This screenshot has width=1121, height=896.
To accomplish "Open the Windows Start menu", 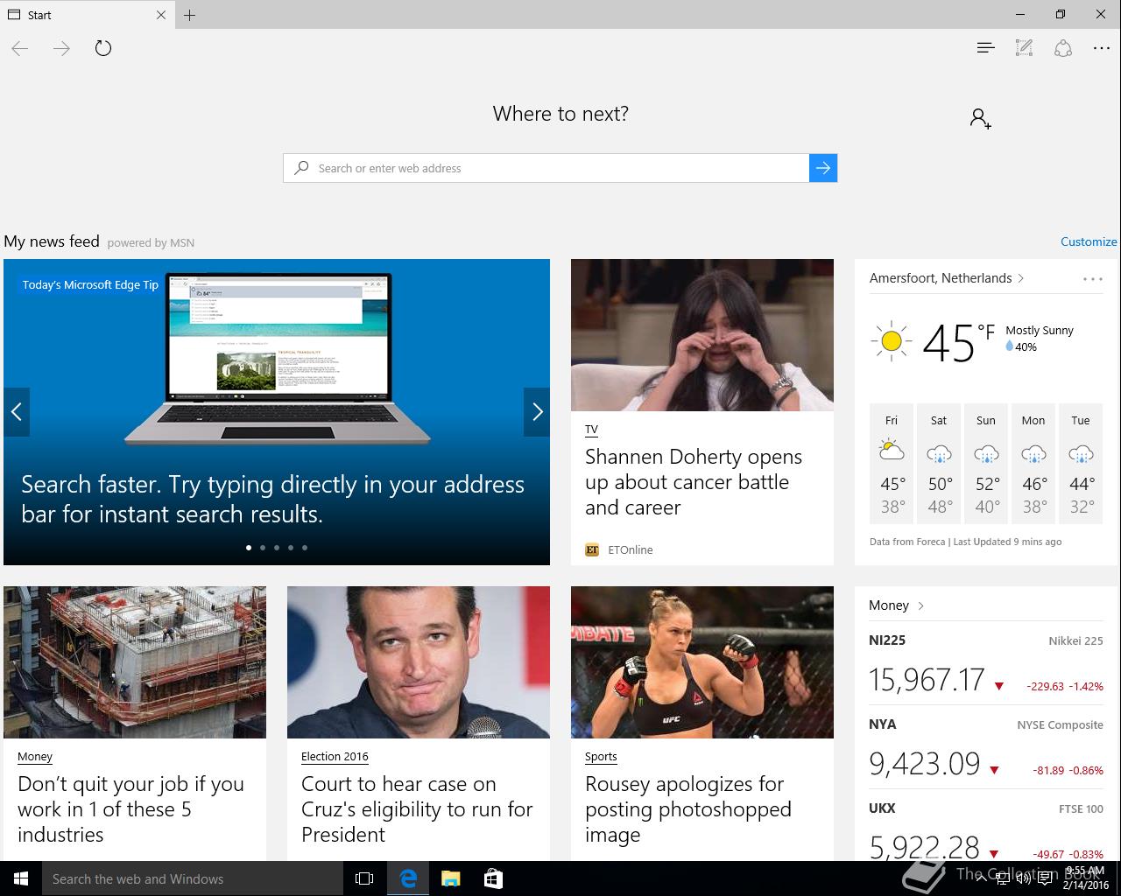I will tap(21, 878).
